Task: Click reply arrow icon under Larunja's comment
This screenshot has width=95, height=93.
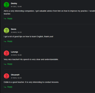Action: pos(5,64)
